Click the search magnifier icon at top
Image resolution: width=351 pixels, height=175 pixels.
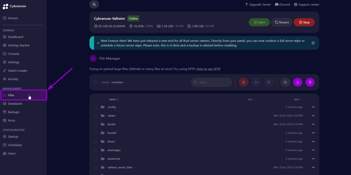94,4
